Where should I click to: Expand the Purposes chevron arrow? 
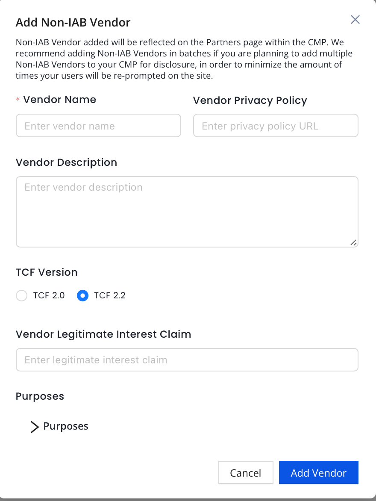click(35, 427)
